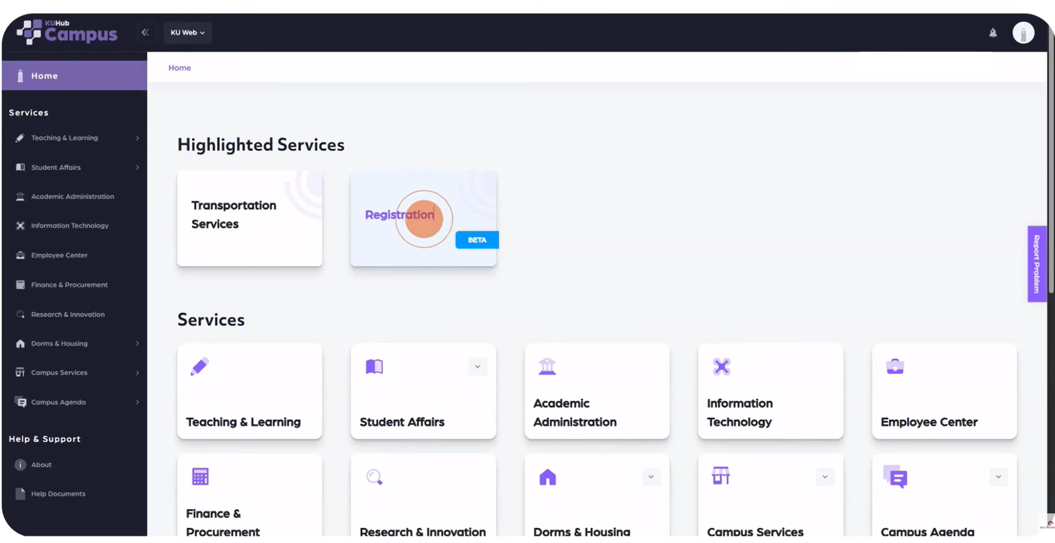The height and width of the screenshot is (543, 1055).
Task: Go to Home in the sidebar
Action: click(x=44, y=75)
